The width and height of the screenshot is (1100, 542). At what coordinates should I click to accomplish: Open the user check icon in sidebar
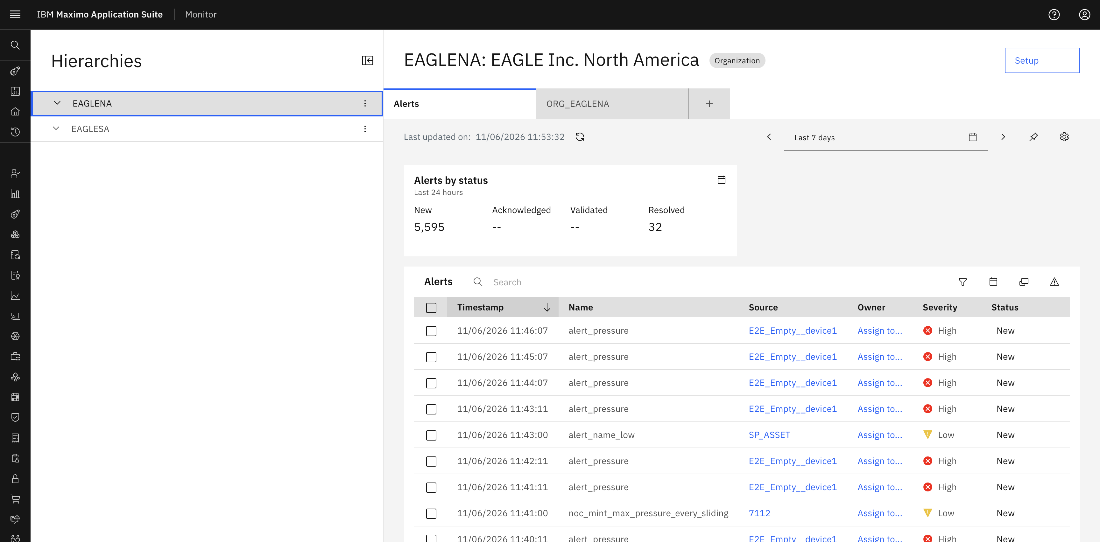[x=15, y=173]
